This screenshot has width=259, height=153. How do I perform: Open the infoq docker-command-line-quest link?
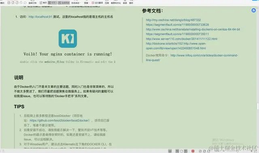tap(204, 55)
